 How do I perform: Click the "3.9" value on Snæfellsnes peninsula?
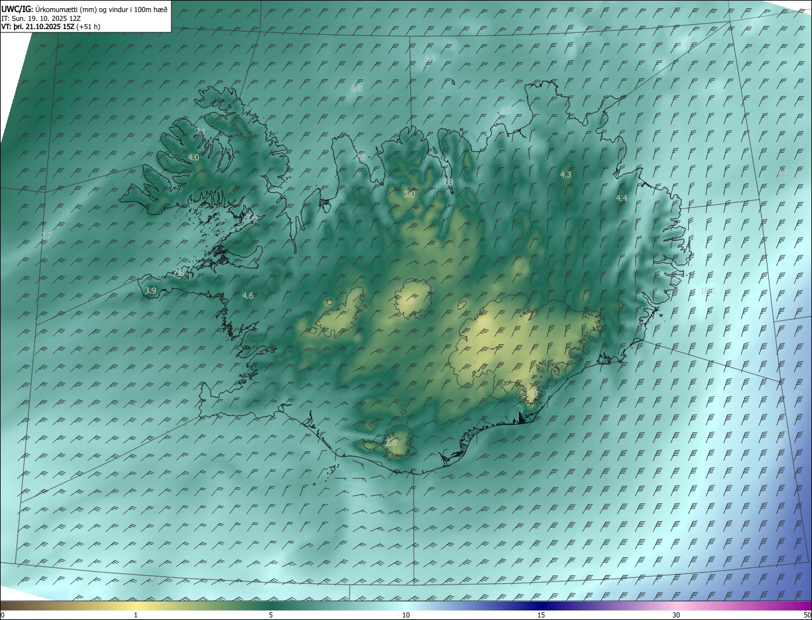[150, 291]
